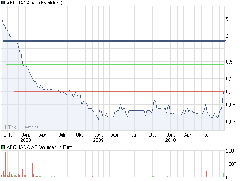The height and width of the screenshot is (181, 243).
Task: Click the price peak near Okt. 2009
Action: [x=155, y=101]
